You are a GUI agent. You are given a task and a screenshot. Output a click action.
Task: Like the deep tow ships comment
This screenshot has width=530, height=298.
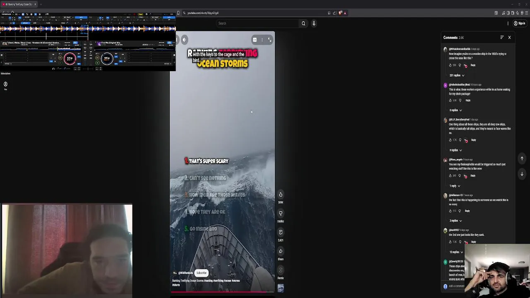[x=450, y=140]
